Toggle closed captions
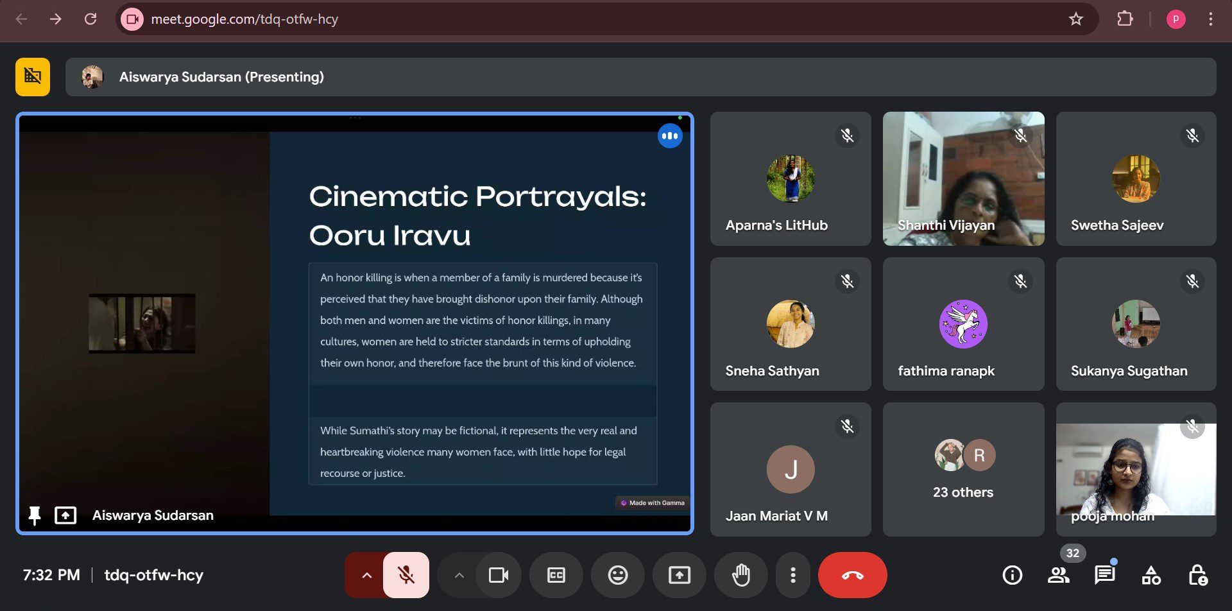Viewport: 1232px width, 611px height. tap(556, 575)
